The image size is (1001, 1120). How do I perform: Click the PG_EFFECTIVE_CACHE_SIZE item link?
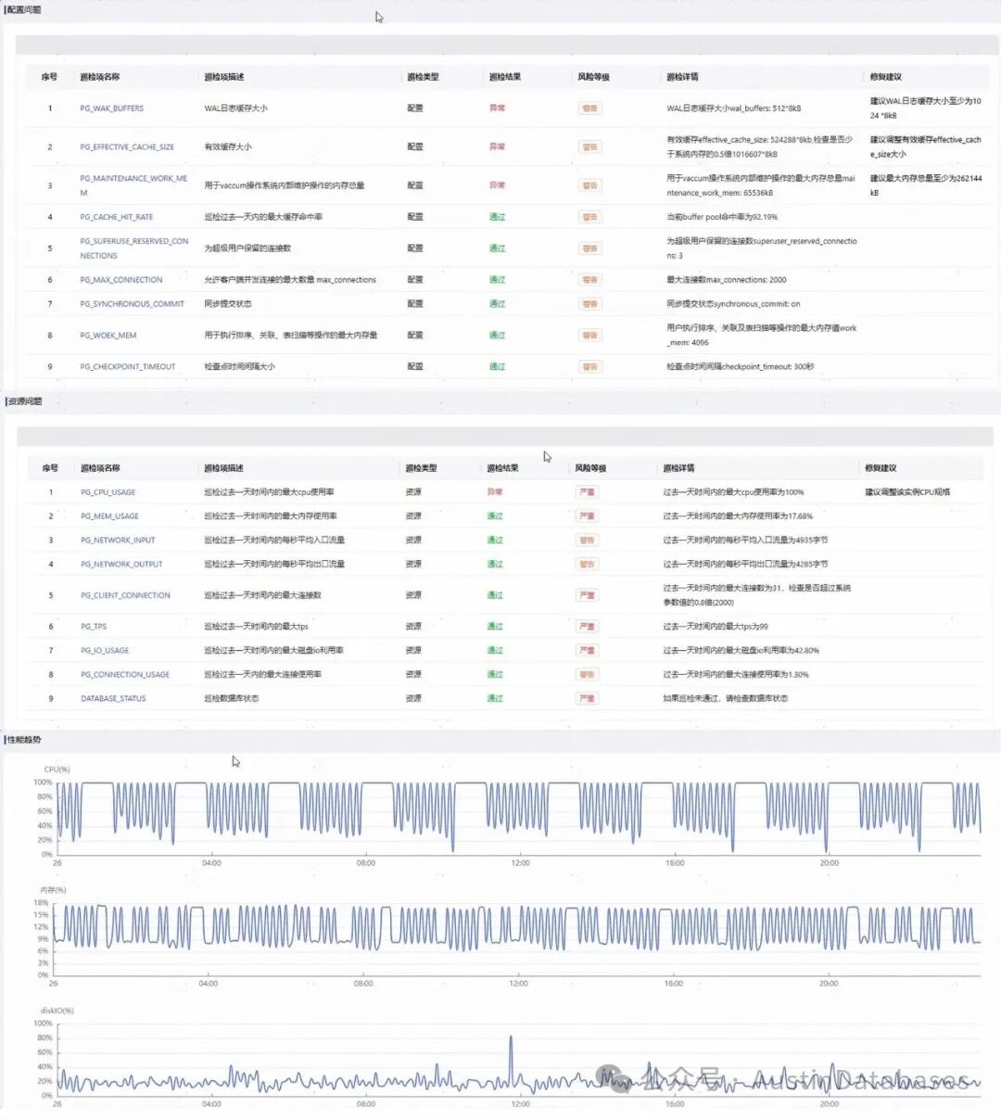pos(127,146)
